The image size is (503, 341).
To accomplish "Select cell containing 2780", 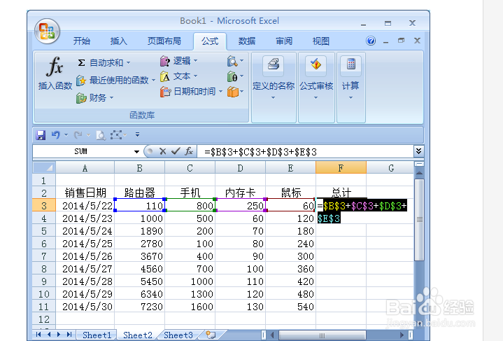I will (x=139, y=244).
